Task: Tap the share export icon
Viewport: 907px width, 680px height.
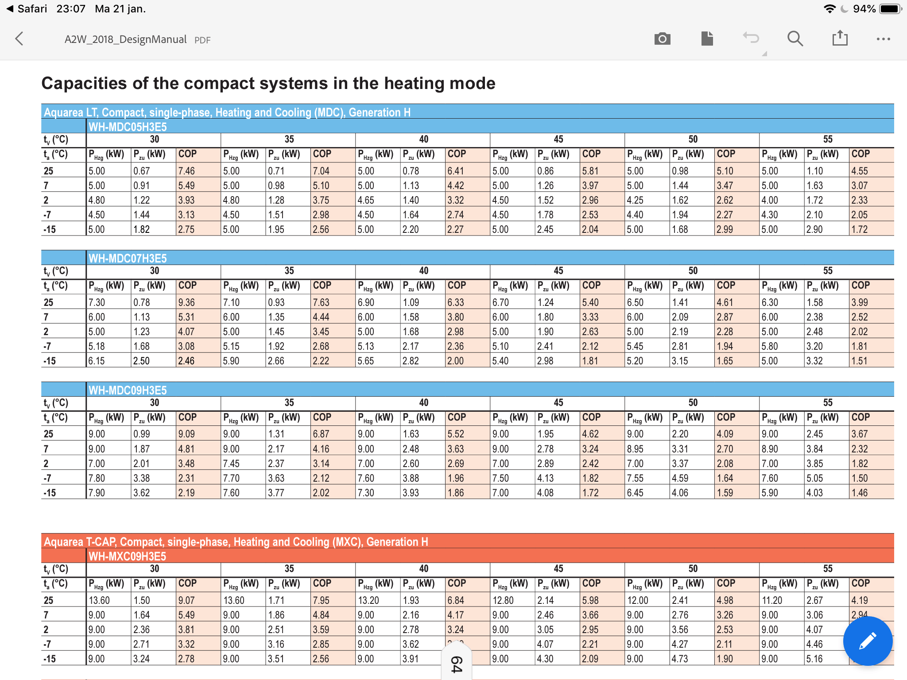Action: tap(840, 39)
